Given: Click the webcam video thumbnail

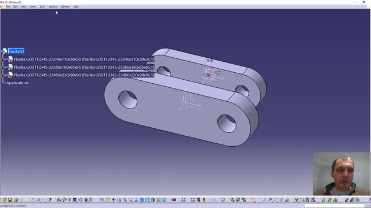Looking at the screenshot, I should click(341, 174).
